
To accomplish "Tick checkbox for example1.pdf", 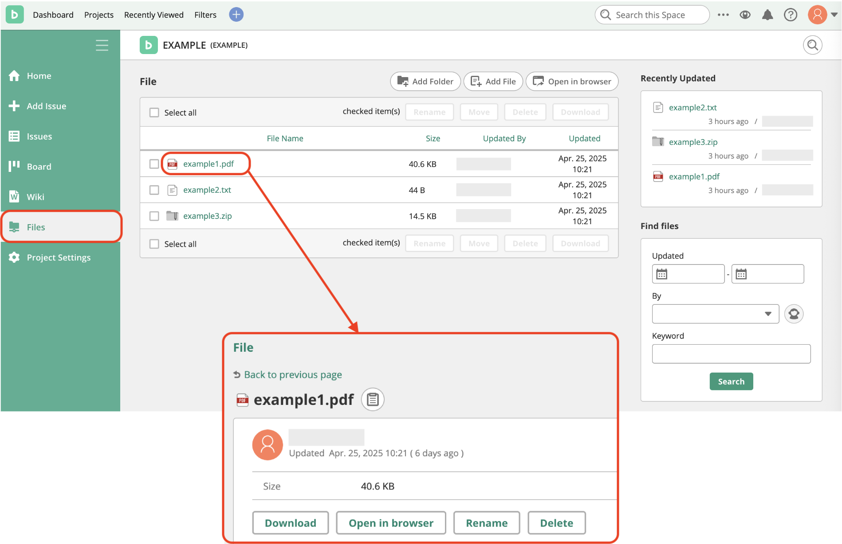I will click(x=154, y=164).
